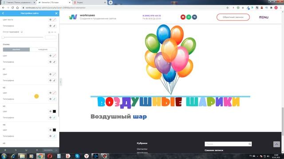This screenshot has width=284, height=159.
Task: Open global fonts for H4 Typography
Action: [50, 136]
